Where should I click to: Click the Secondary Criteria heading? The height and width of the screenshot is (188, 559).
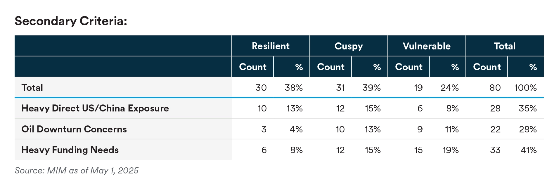click(x=71, y=21)
